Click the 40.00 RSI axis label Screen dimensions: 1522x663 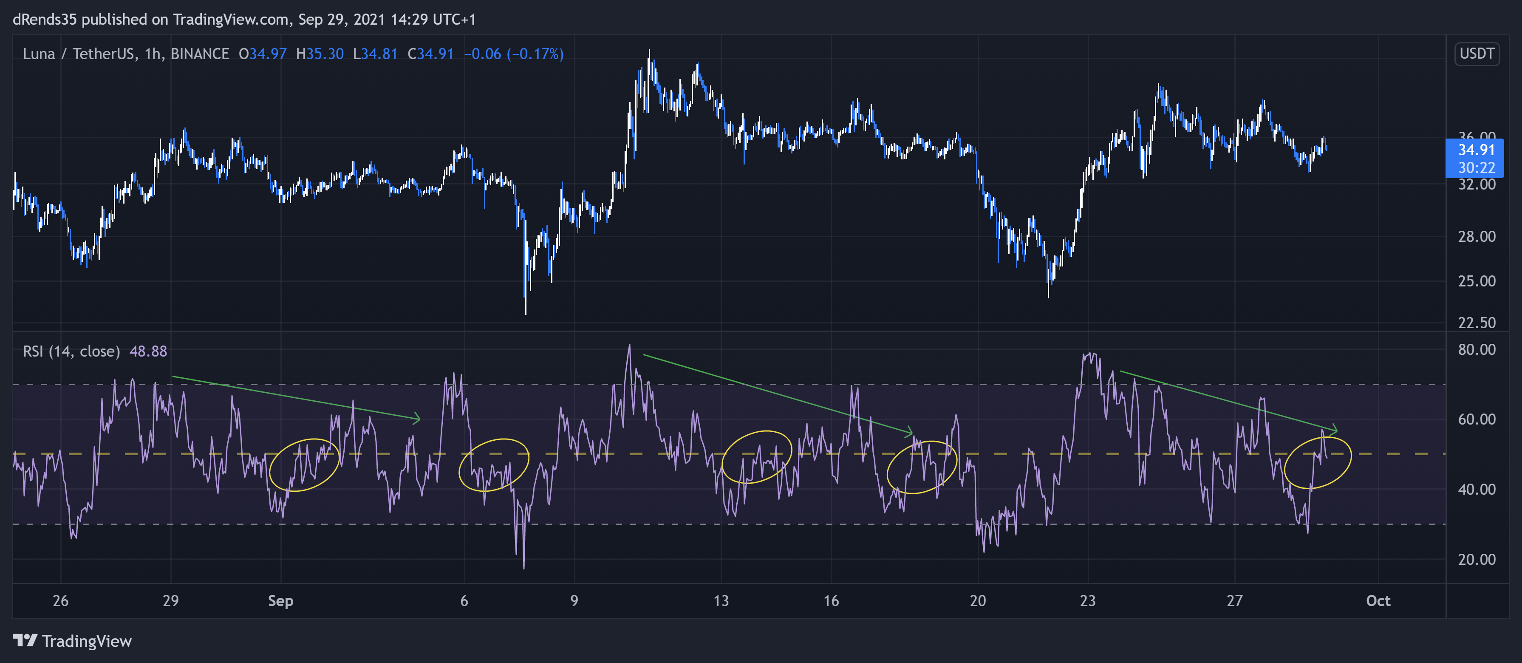[1477, 489]
